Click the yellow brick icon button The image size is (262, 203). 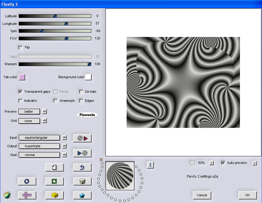click(x=55, y=195)
